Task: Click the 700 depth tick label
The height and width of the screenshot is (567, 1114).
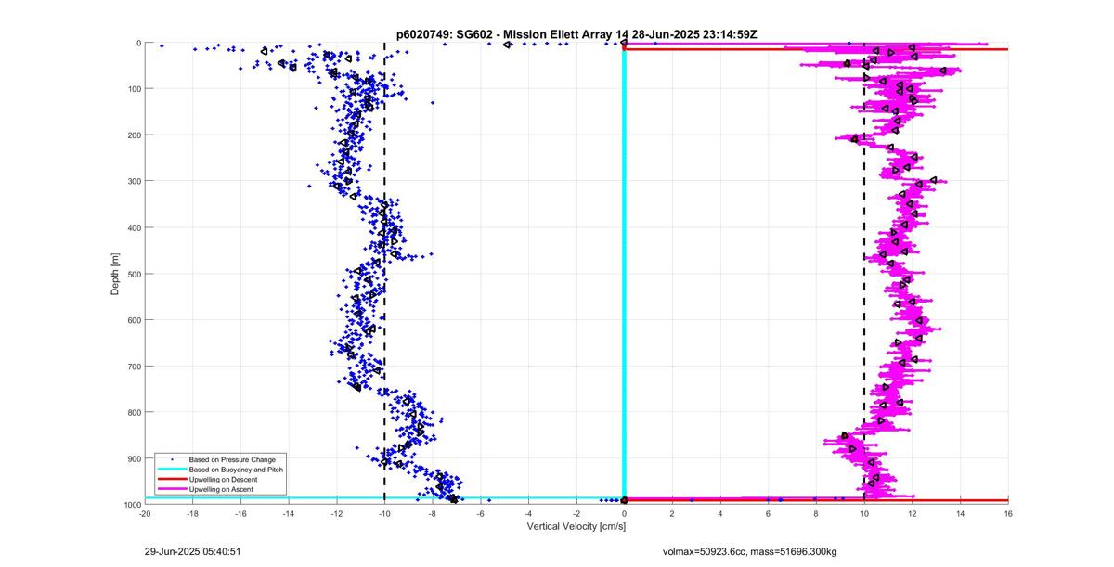Action: (133, 367)
